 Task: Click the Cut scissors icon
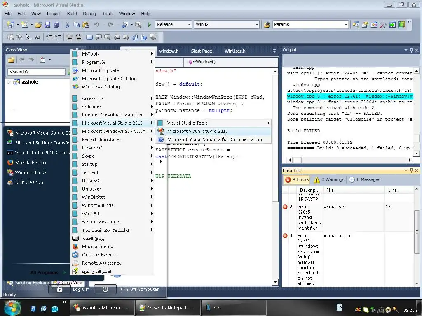[67, 24]
